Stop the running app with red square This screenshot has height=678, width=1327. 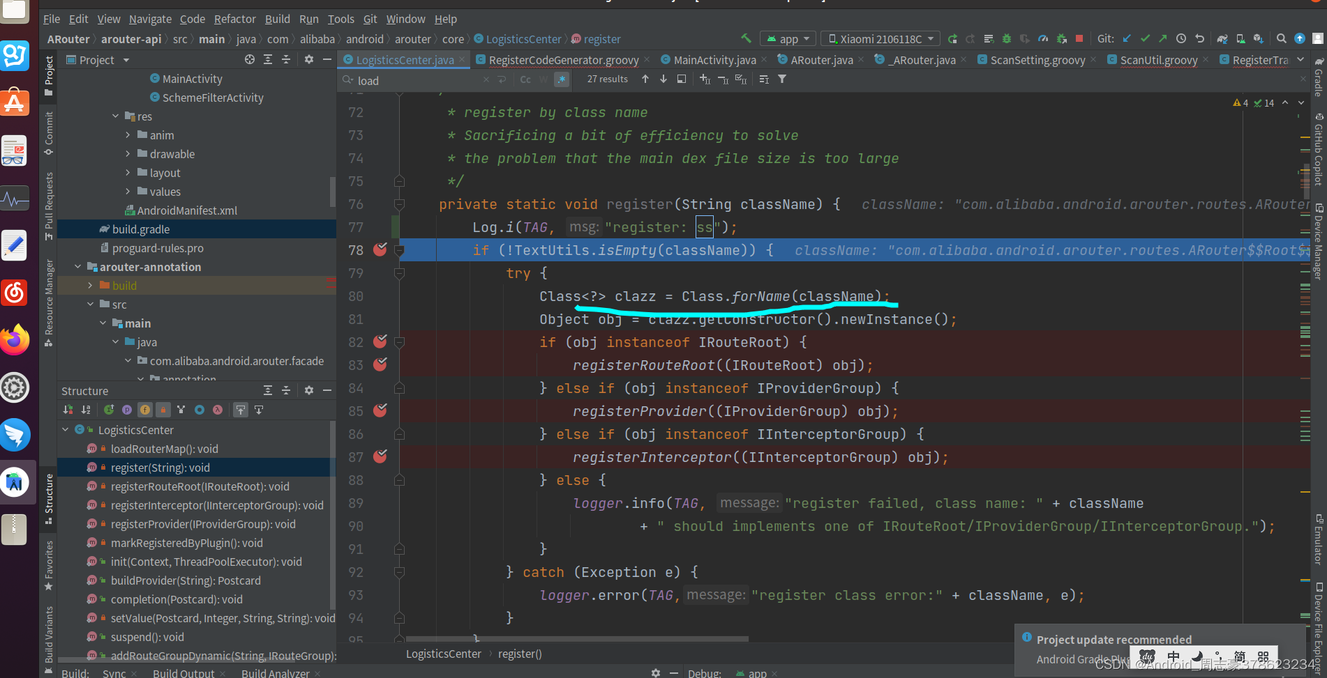[x=1079, y=39]
